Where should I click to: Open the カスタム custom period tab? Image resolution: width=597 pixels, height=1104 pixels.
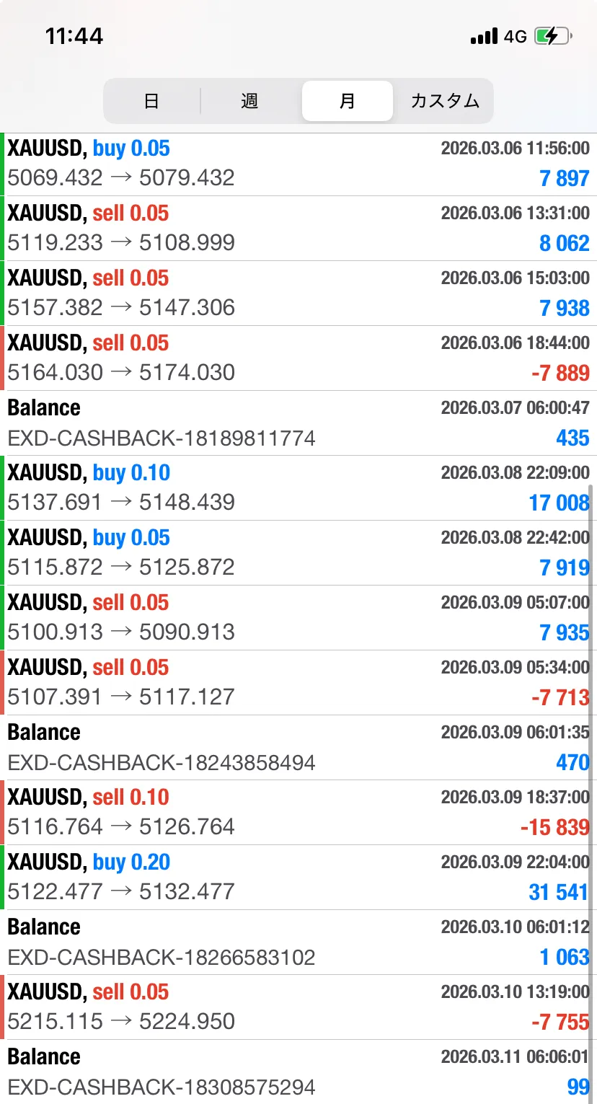point(445,101)
